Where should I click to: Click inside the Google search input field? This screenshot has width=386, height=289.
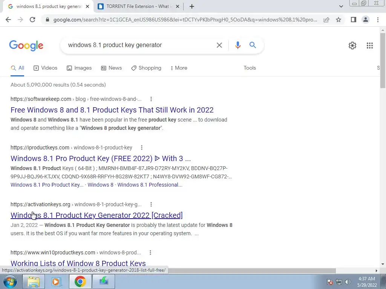click(x=139, y=45)
